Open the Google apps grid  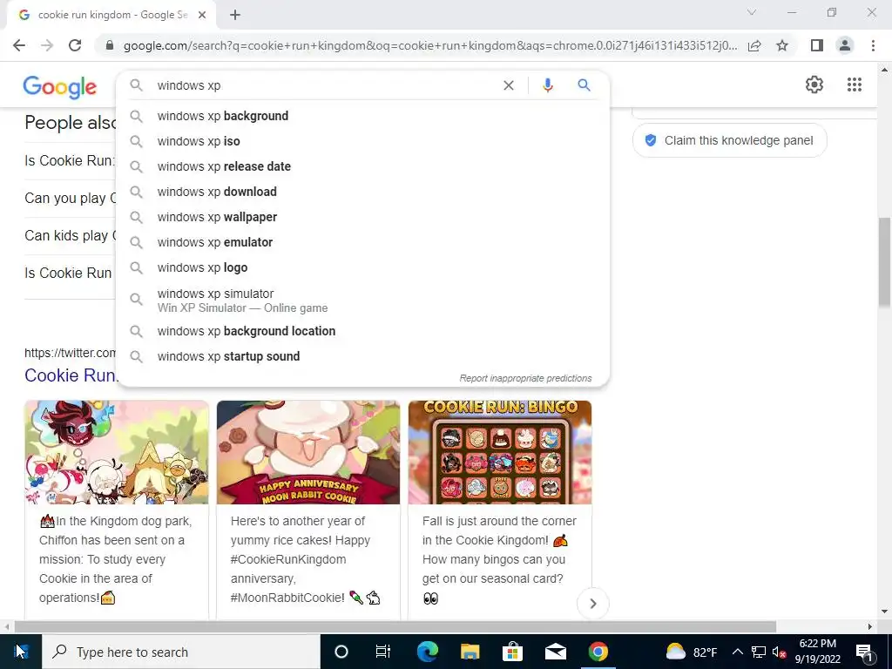click(854, 84)
